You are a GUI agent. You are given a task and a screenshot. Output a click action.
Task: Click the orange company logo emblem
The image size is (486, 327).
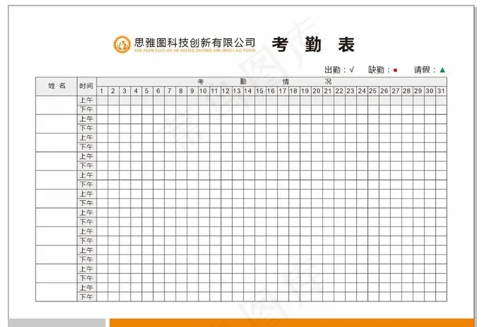tap(121, 44)
